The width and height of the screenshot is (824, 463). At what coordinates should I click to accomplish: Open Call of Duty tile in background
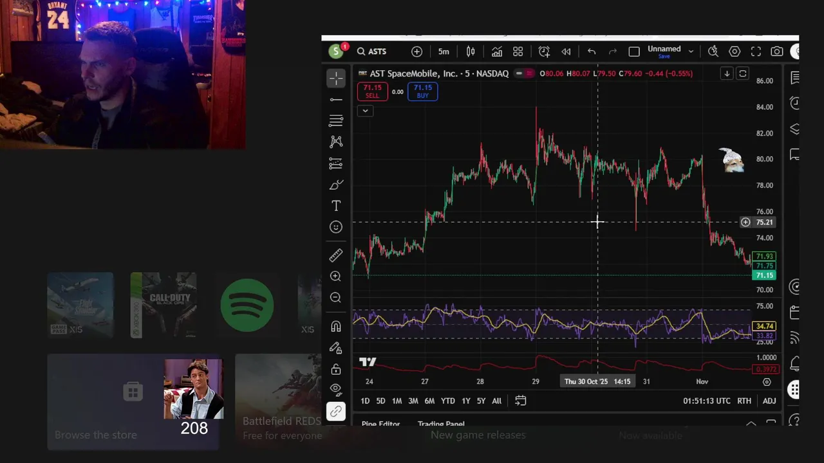point(164,305)
